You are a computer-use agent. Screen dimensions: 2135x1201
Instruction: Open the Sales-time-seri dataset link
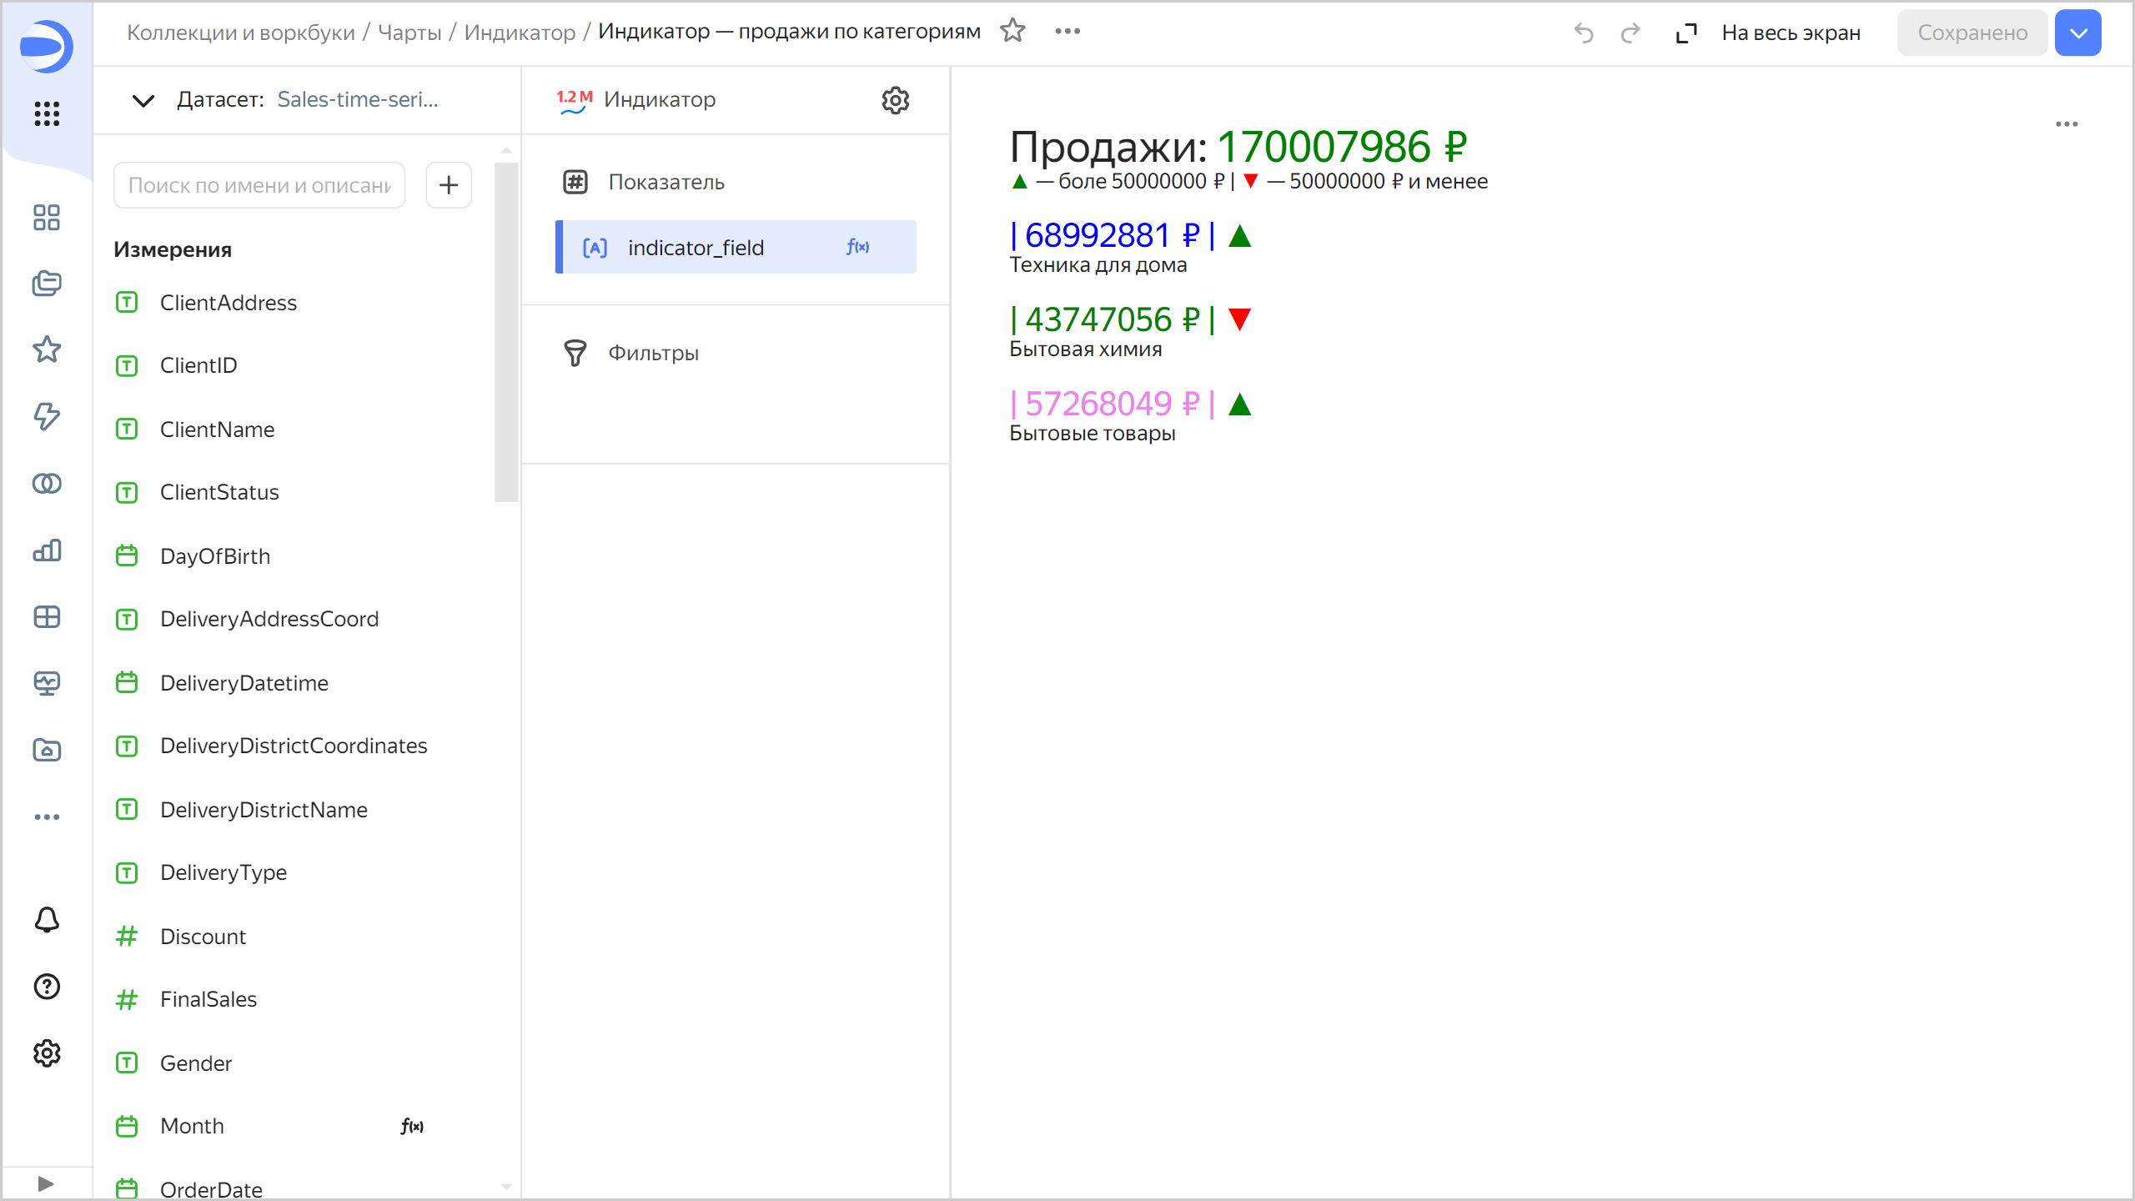click(357, 100)
